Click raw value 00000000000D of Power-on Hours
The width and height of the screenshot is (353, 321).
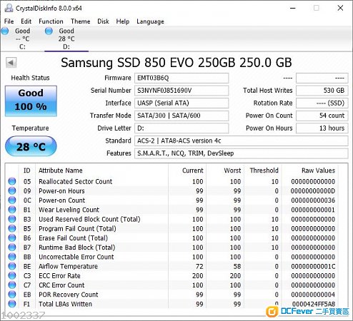(x=313, y=191)
